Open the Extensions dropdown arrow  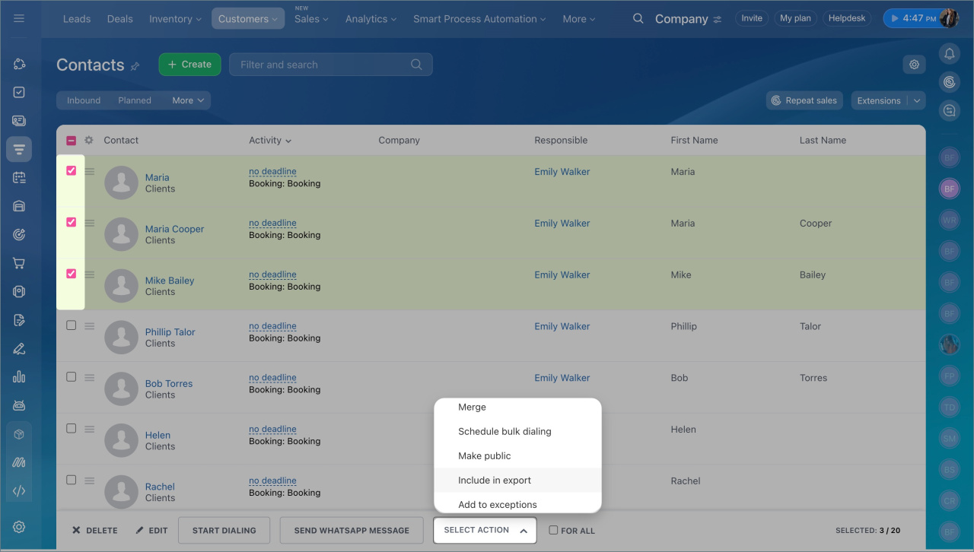pos(917,100)
